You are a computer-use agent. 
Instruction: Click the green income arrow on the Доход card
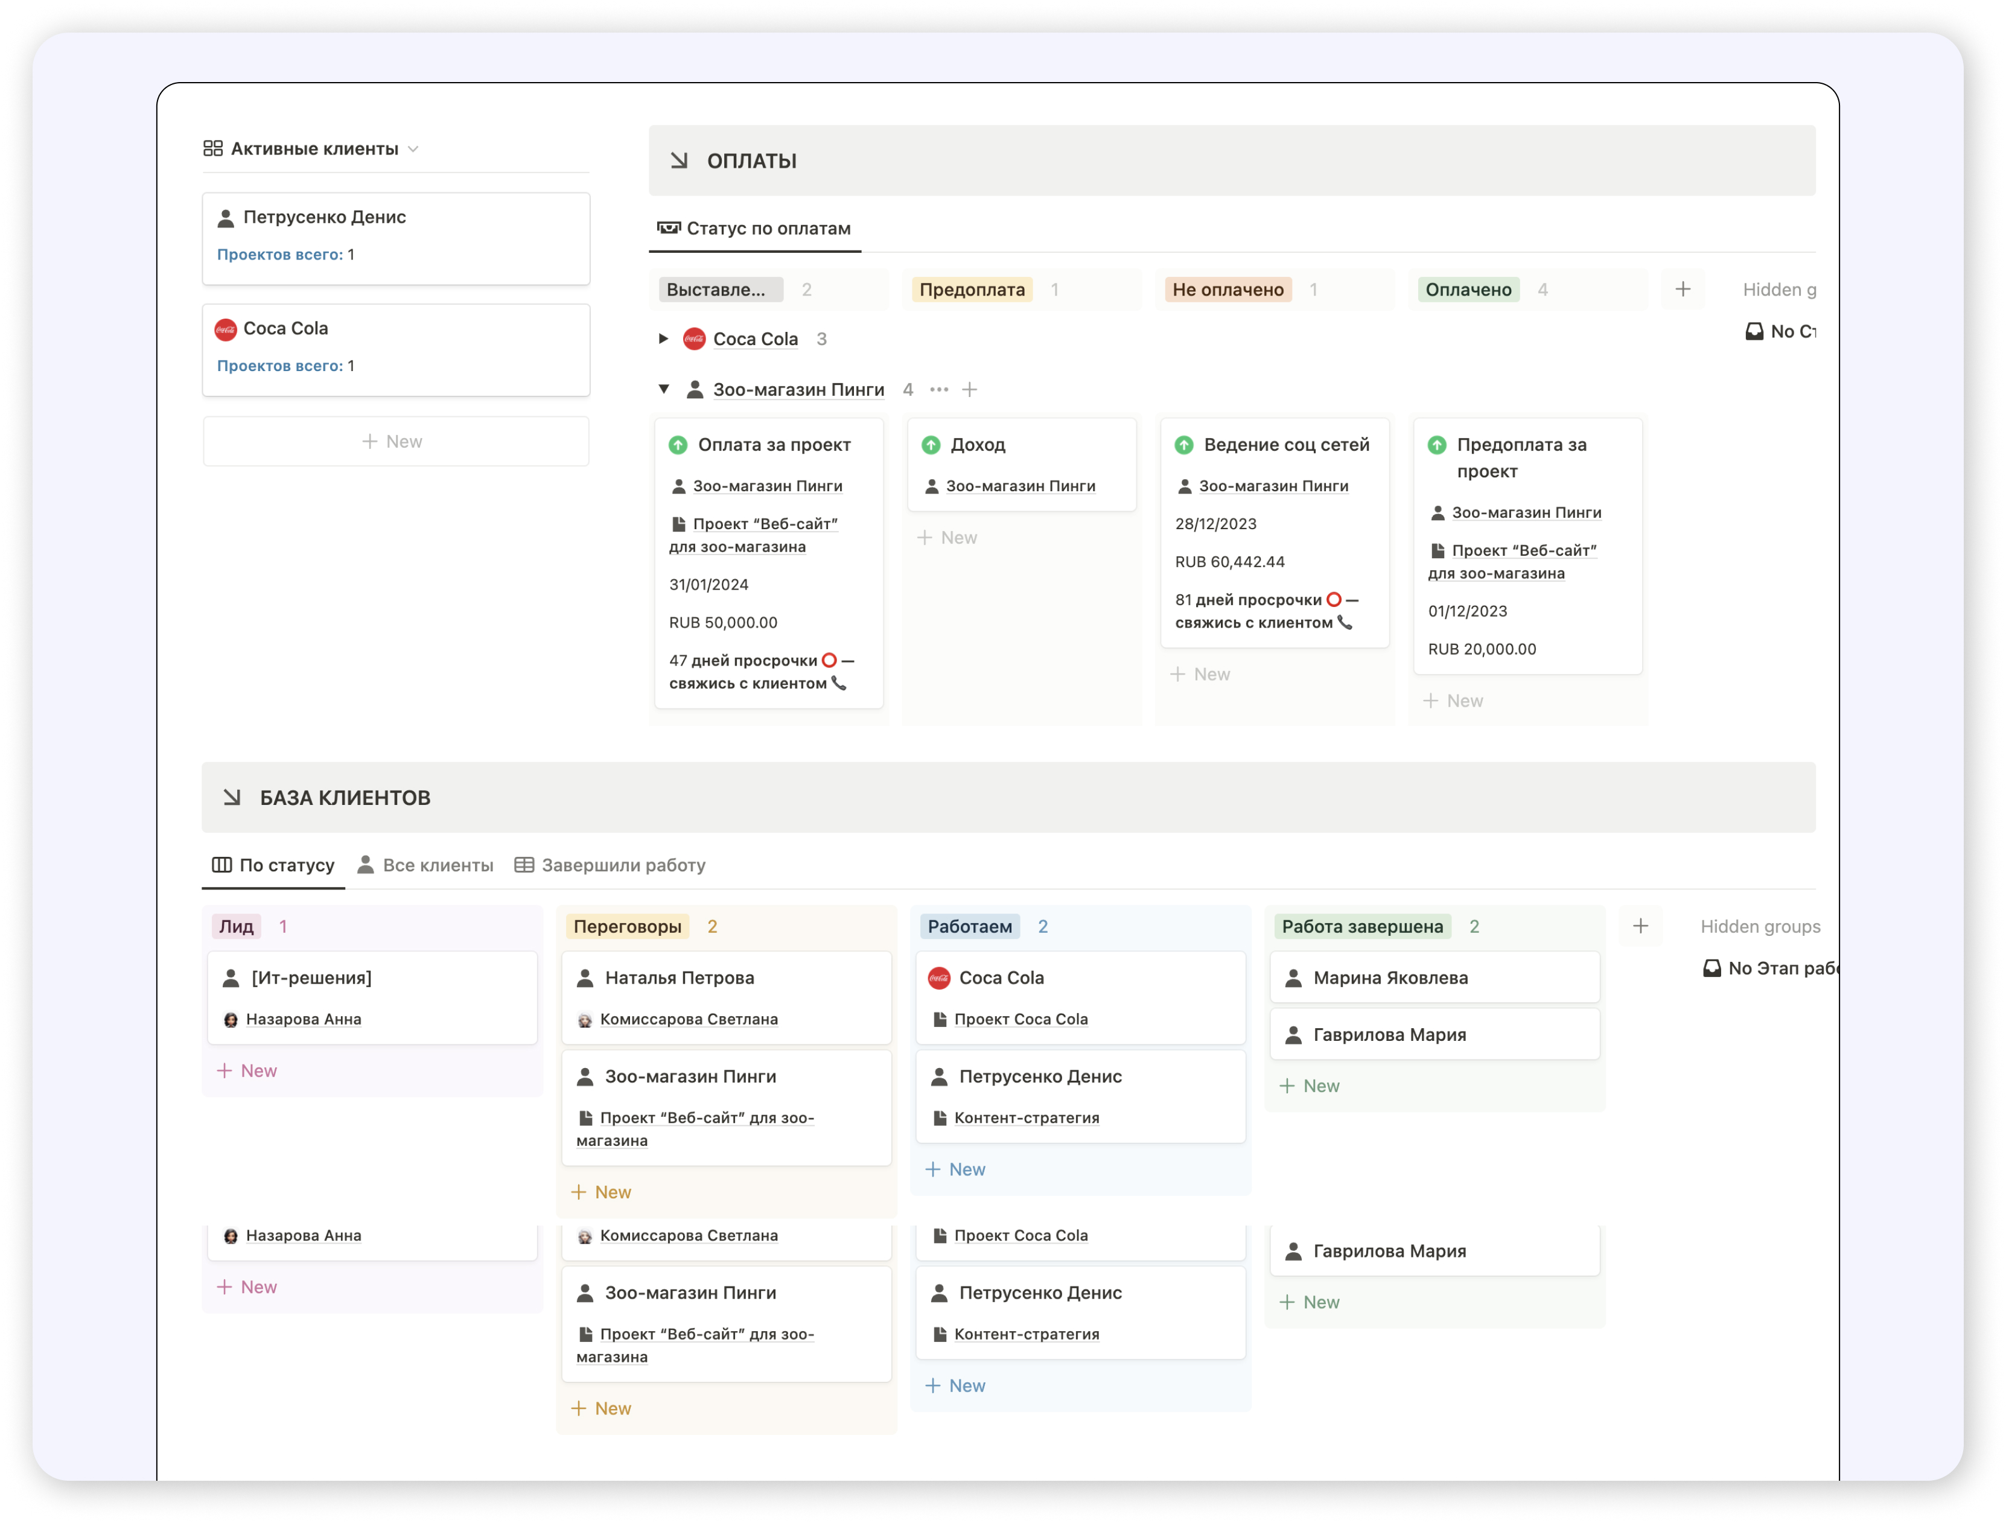[x=931, y=444]
